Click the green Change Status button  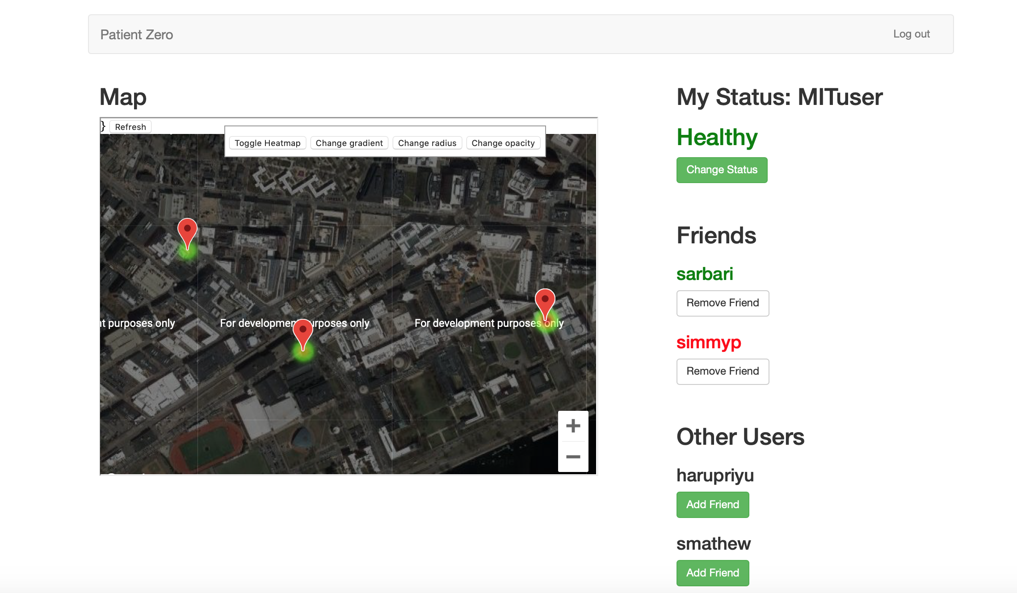pos(722,170)
